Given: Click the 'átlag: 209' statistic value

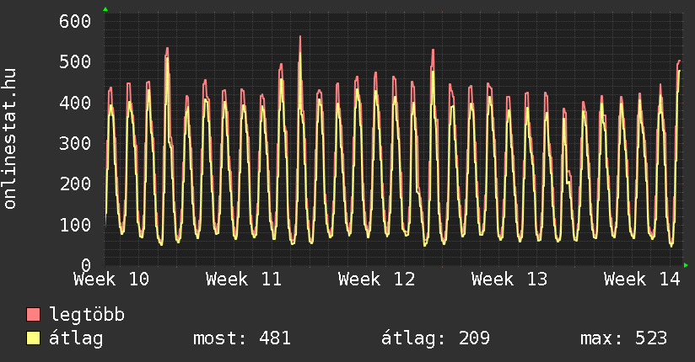Looking at the screenshot, I should tap(436, 339).
